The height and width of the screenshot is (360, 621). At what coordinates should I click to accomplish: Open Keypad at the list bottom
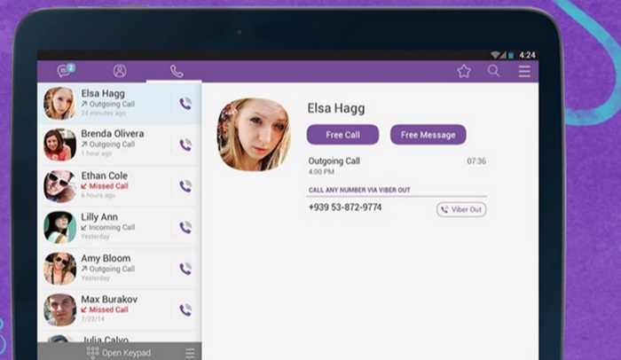pos(119,352)
